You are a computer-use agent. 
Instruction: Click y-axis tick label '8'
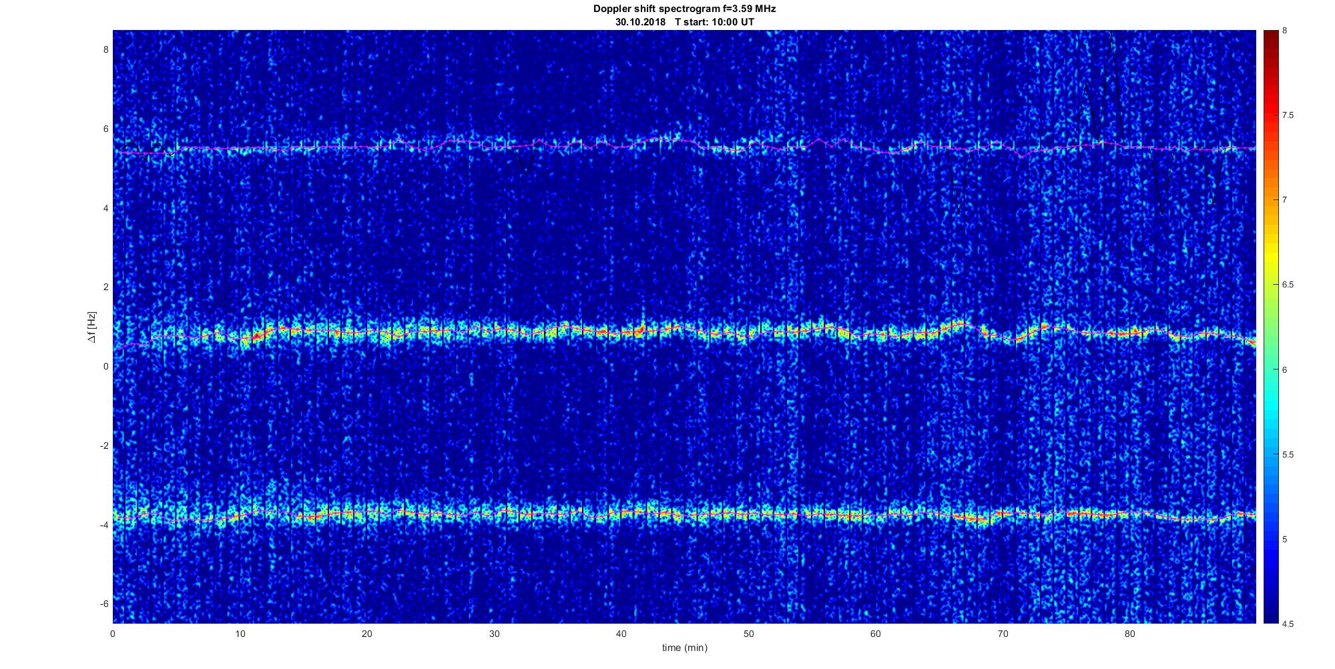click(105, 49)
